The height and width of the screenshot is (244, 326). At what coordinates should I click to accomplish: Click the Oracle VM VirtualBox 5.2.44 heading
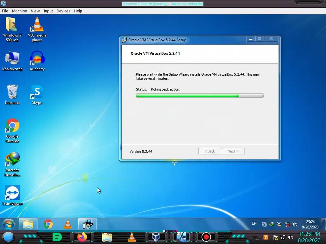tap(155, 53)
